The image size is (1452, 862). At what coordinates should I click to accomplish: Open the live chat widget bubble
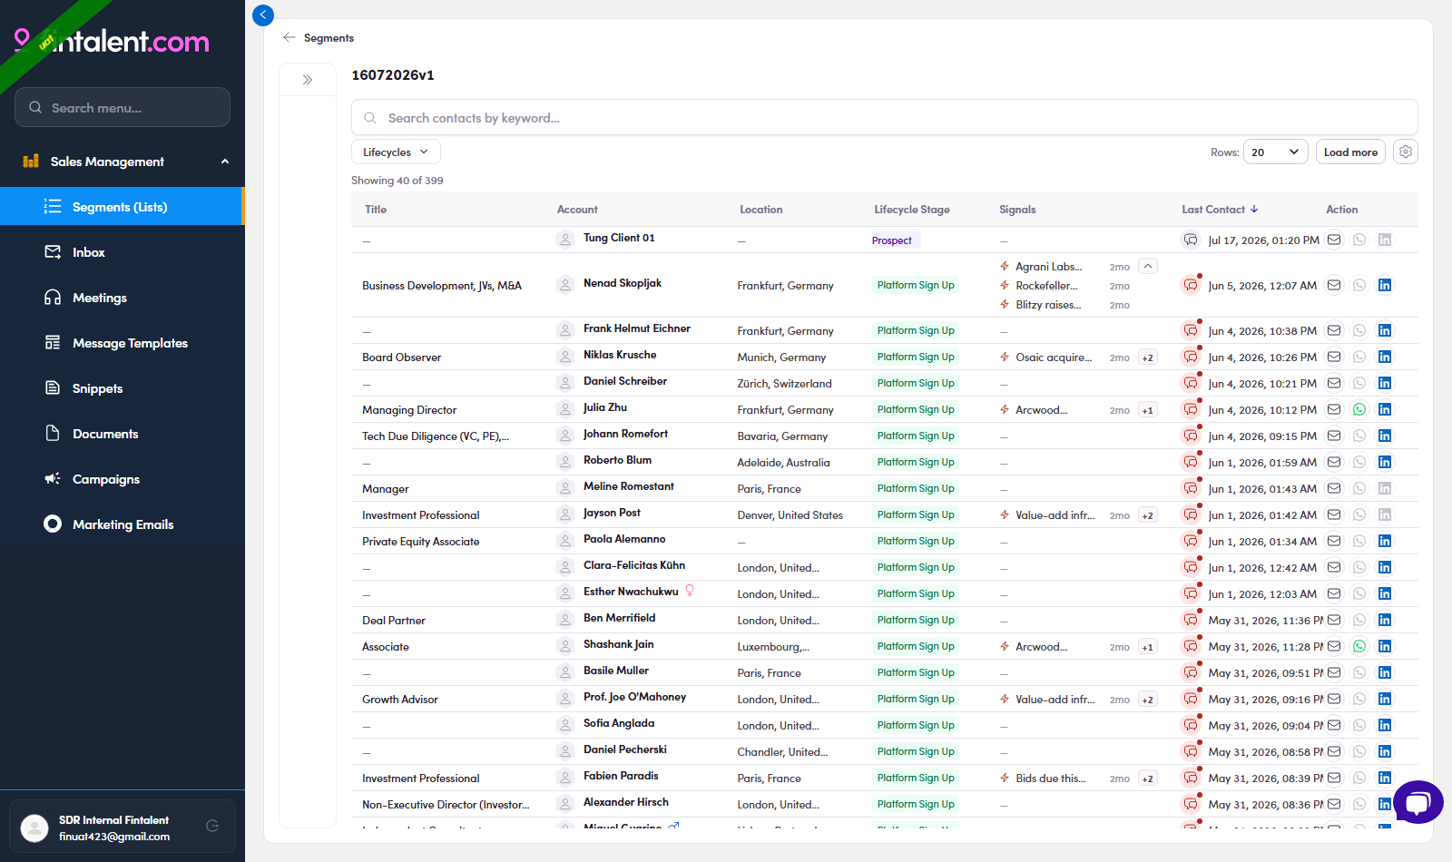[x=1418, y=802]
